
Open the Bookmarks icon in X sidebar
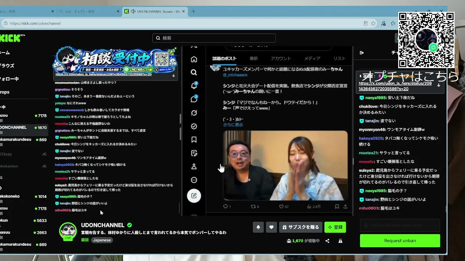click(194, 140)
